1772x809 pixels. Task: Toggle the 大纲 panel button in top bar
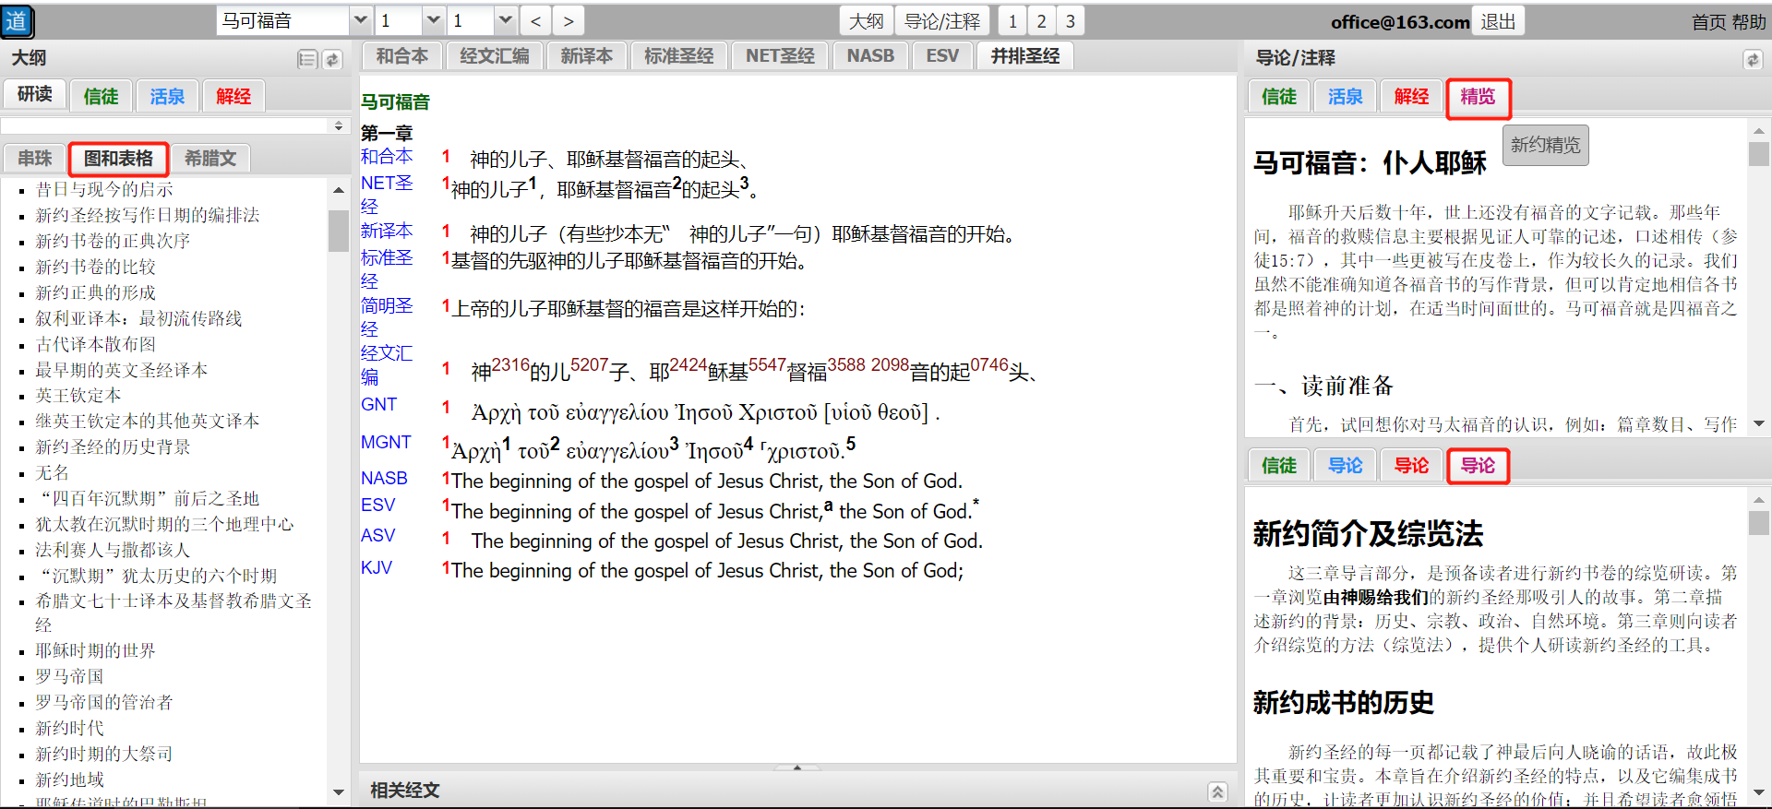[866, 21]
